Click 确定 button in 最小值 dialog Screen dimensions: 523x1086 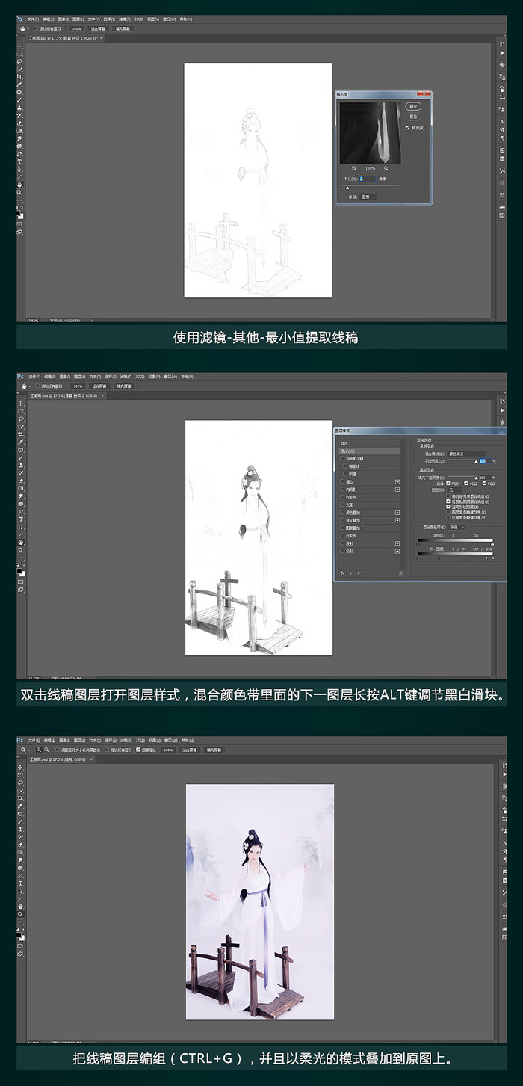[413, 106]
